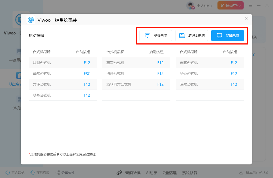Click F12 key for 海尔台式机
This screenshot has height=178, width=273.
[x=234, y=84]
